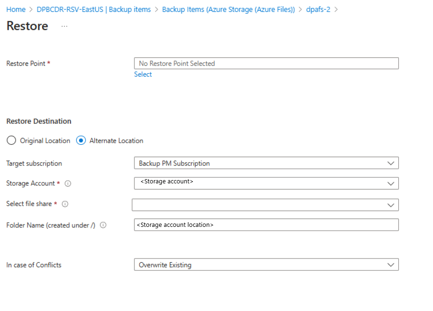Click info icon beside Select file share
Screen dimensions: 433x311
(x=65, y=204)
